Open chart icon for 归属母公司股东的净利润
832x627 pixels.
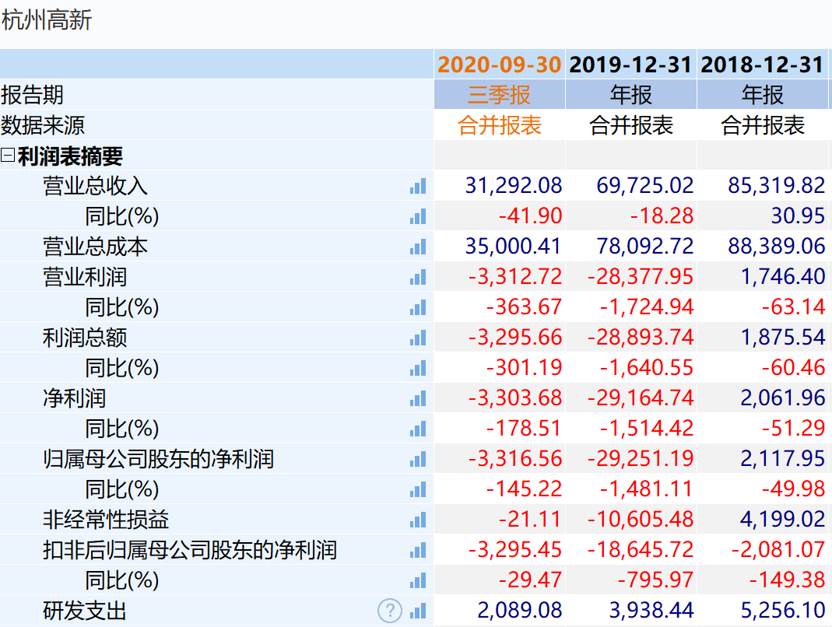pos(418,459)
